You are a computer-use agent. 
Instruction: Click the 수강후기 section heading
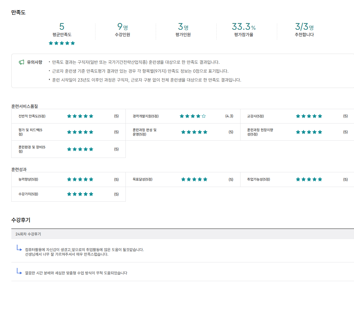click(21, 220)
